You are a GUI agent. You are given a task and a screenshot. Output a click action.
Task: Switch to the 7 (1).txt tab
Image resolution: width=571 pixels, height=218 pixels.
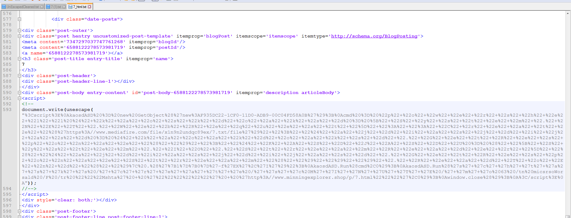56,7
